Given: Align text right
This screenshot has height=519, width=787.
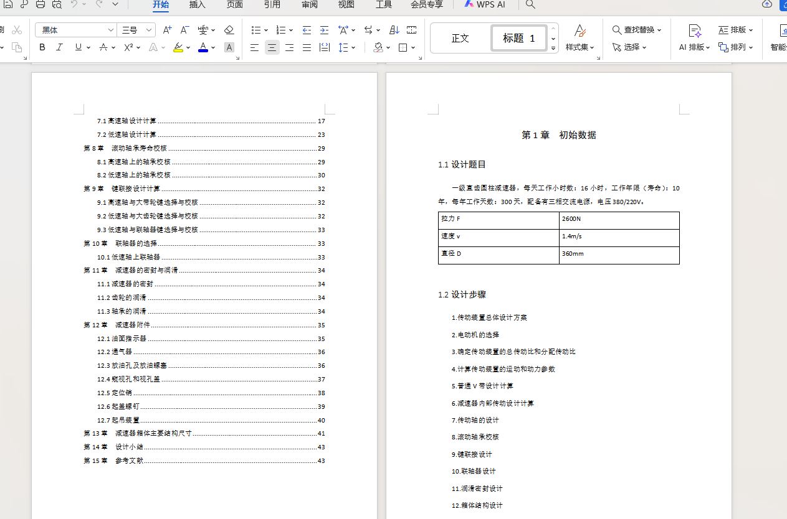Looking at the screenshot, I should (289, 47).
